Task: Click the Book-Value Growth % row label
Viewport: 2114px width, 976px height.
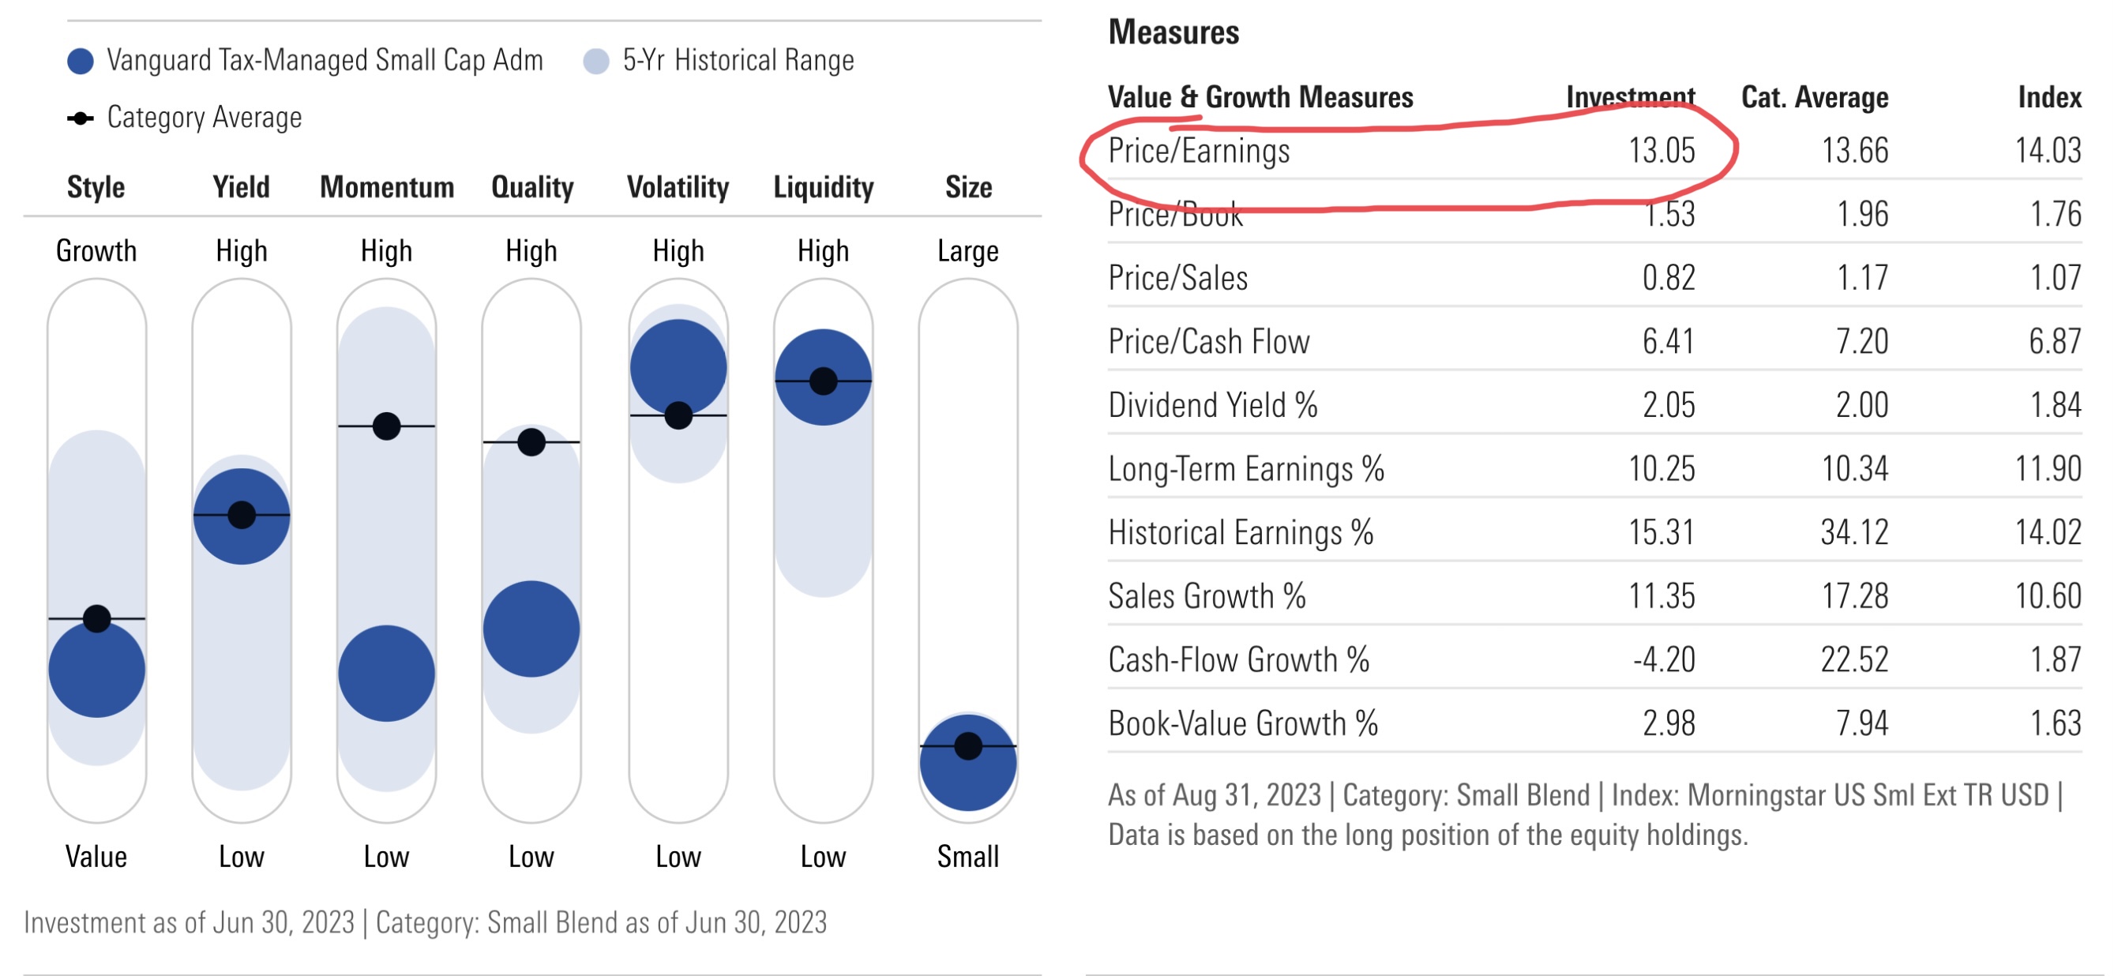Action: tap(1242, 724)
